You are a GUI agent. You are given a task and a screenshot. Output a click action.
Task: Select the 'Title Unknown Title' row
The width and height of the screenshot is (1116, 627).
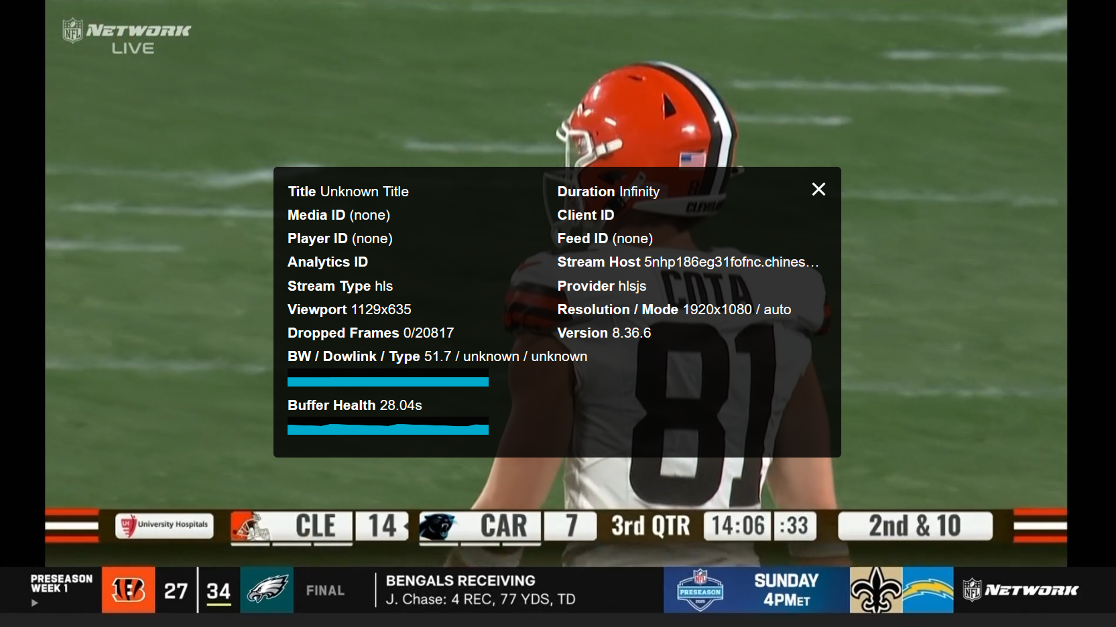coord(348,192)
